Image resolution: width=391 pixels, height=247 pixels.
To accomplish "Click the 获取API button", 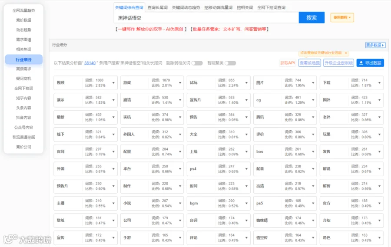I will [288, 63].
